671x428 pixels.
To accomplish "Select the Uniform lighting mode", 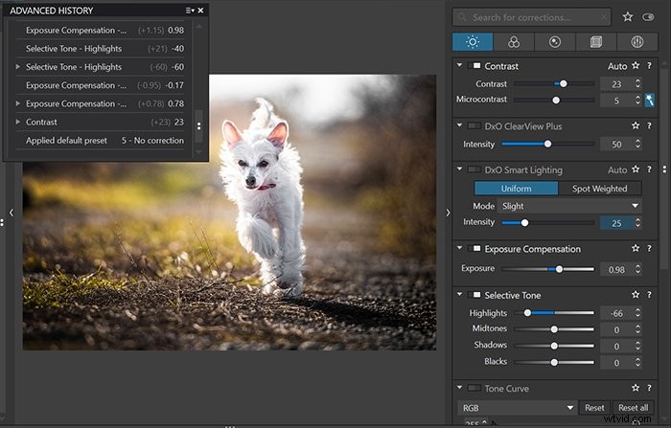I will click(516, 189).
